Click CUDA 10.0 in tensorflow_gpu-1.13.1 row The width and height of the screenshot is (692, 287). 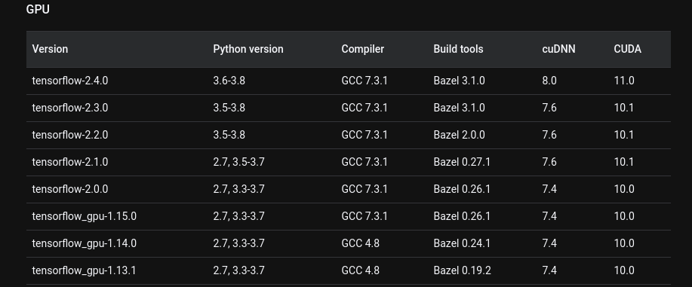tap(624, 270)
